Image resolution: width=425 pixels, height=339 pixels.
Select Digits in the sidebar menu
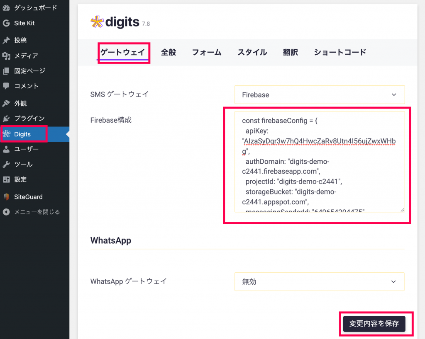35,134
